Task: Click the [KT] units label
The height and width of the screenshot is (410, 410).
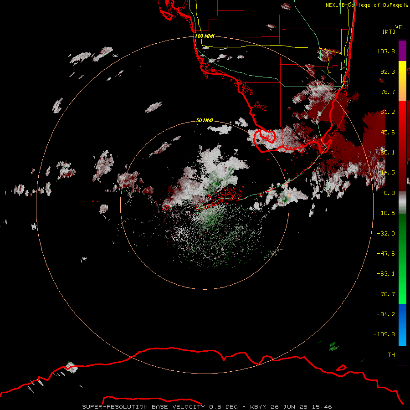Action: pos(389,31)
